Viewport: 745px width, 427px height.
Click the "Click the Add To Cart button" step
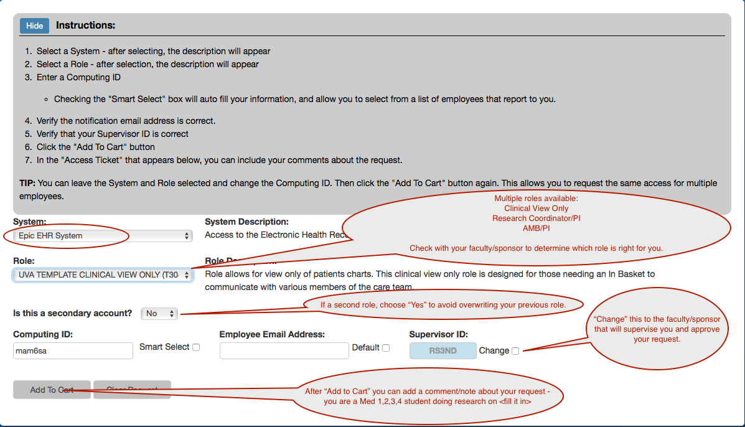[x=95, y=148]
